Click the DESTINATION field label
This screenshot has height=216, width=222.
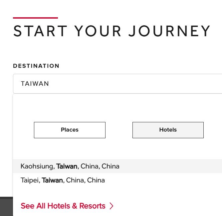pos(36,66)
